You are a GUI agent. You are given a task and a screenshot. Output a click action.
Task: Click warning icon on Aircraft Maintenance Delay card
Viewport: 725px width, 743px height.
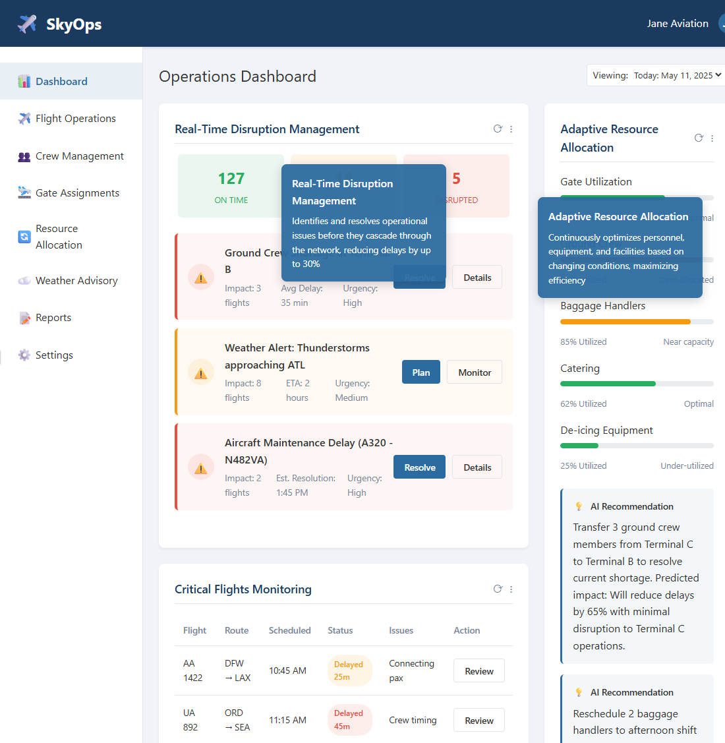click(201, 467)
